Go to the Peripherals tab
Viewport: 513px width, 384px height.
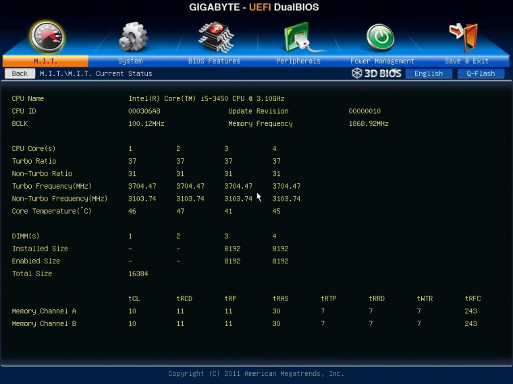(x=298, y=61)
